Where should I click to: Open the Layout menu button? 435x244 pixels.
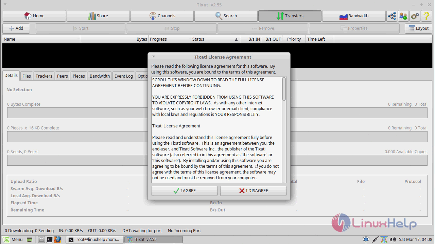(x=418, y=28)
